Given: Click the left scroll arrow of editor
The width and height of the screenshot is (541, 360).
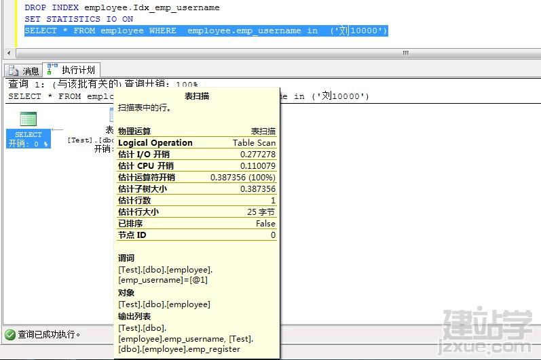Looking at the screenshot, I should pos(9,53).
